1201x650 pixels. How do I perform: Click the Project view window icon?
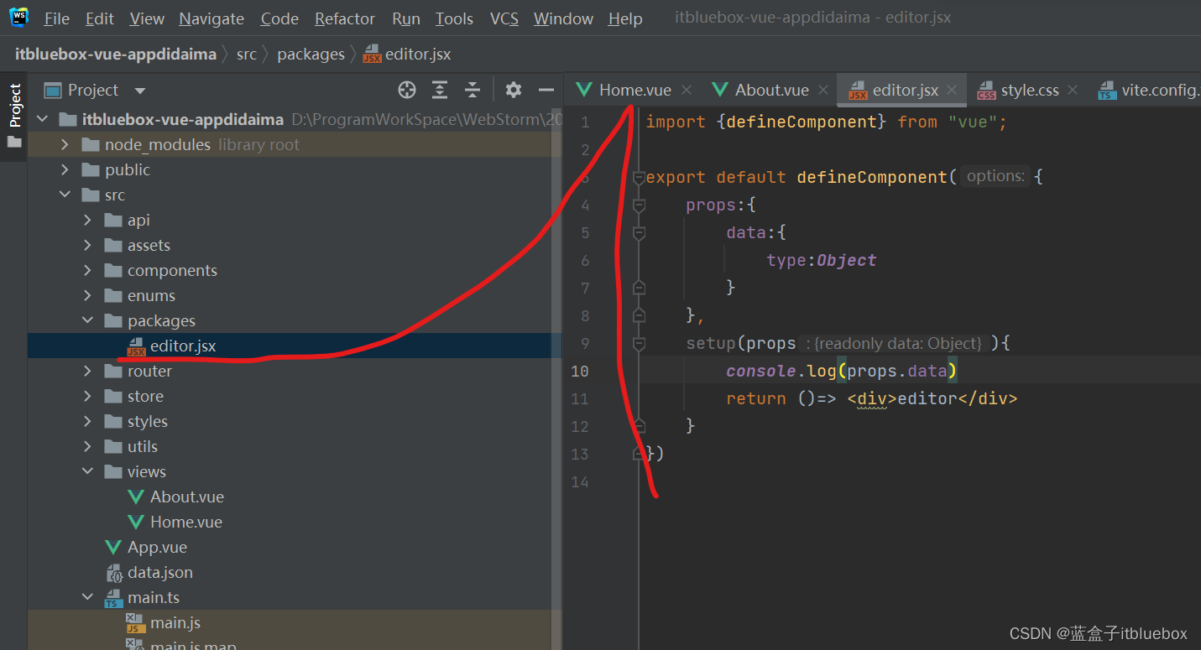[53, 90]
